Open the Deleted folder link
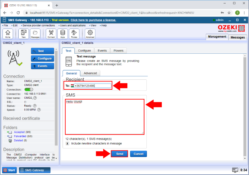The image size is (249, 175). click(x=18, y=141)
